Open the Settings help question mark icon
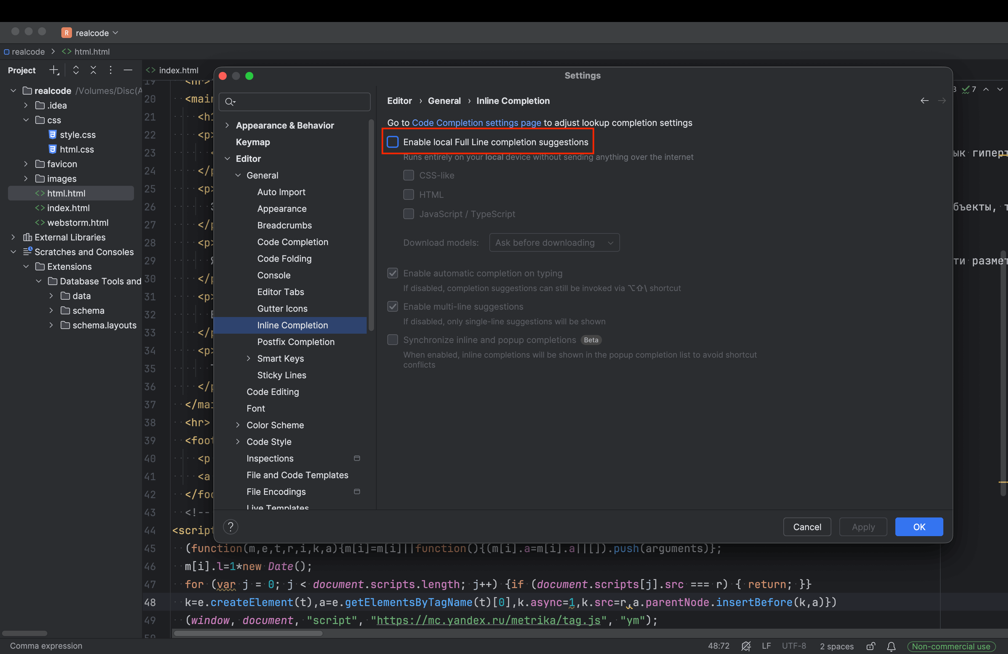Screen dimensions: 1008x654 click(x=230, y=527)
